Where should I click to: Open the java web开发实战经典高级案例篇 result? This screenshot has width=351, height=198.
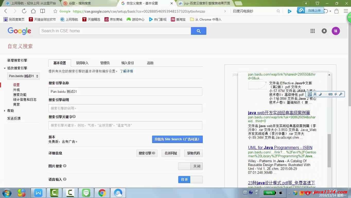279,113
